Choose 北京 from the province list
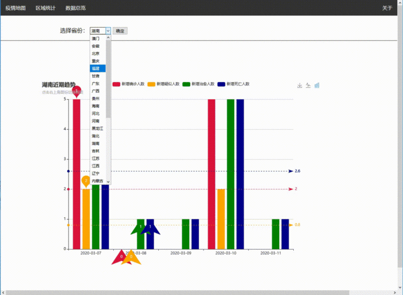Screen dimensions: 403x295 pyautogui.click(x=98, y=54)
